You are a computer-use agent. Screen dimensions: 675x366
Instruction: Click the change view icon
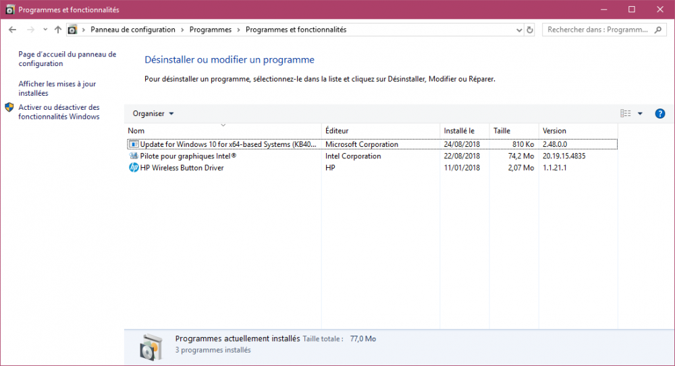pos(626,113)
